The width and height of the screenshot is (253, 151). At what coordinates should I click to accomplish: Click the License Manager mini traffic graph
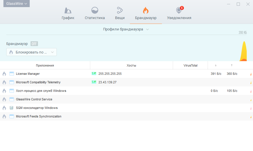coord(251,74)
